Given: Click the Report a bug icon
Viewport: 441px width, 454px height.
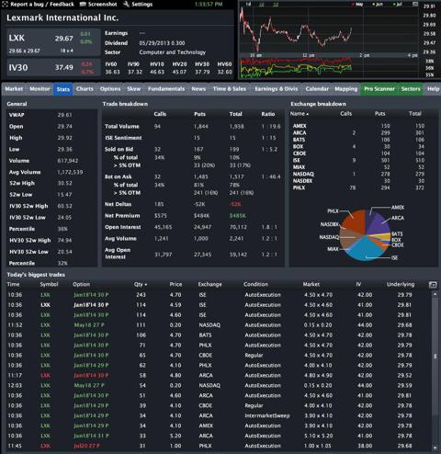Looking at the screenshot, I should pyautogui.click(x=5, y=5).
